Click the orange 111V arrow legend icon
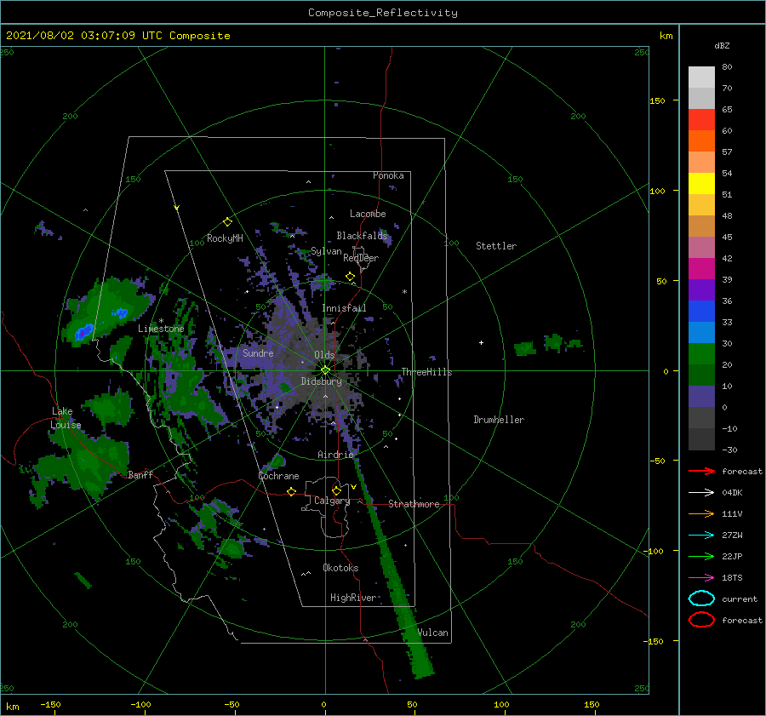The image size is (766, 716). coord(701,513)
